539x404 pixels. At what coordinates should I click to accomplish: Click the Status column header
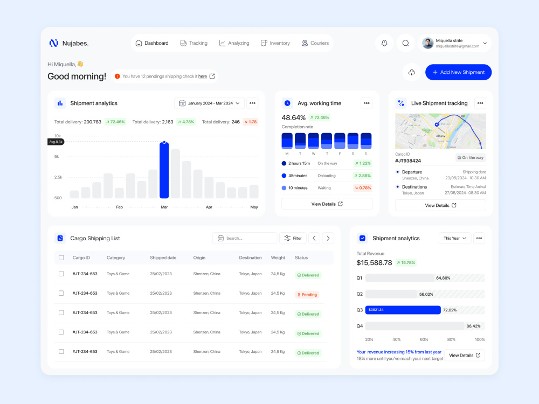301,257
